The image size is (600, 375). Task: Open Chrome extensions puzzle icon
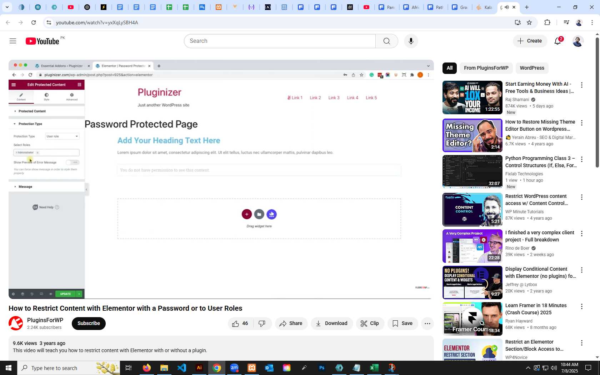[547, 22]
